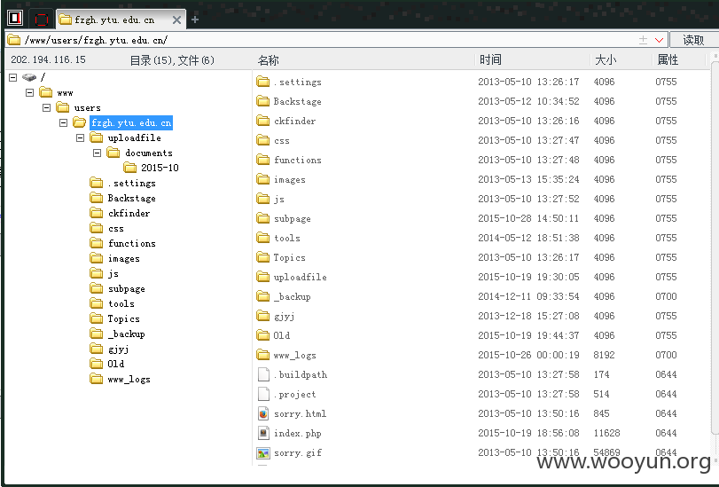Sort by 时间 column header
Viewport: 719px width, 487px height.
(x=490, y=59)
